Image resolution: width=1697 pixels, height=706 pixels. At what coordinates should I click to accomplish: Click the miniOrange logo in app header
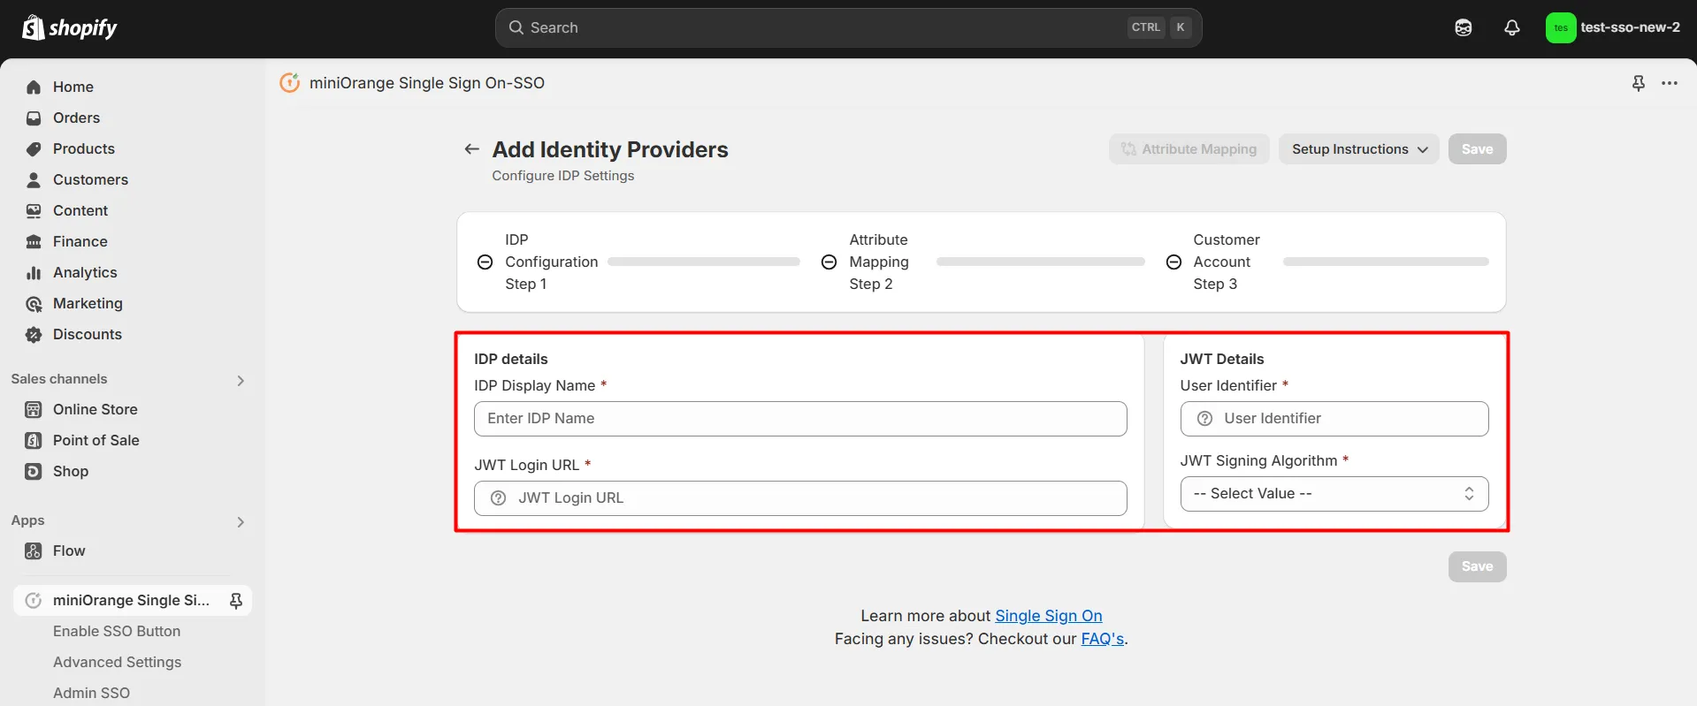tap(290, 82)
